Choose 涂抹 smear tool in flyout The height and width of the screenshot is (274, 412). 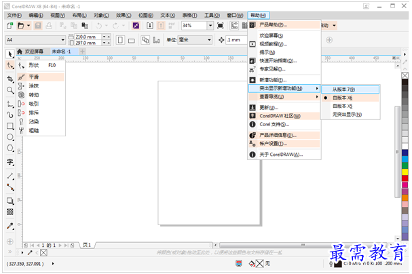coord(41,86)
